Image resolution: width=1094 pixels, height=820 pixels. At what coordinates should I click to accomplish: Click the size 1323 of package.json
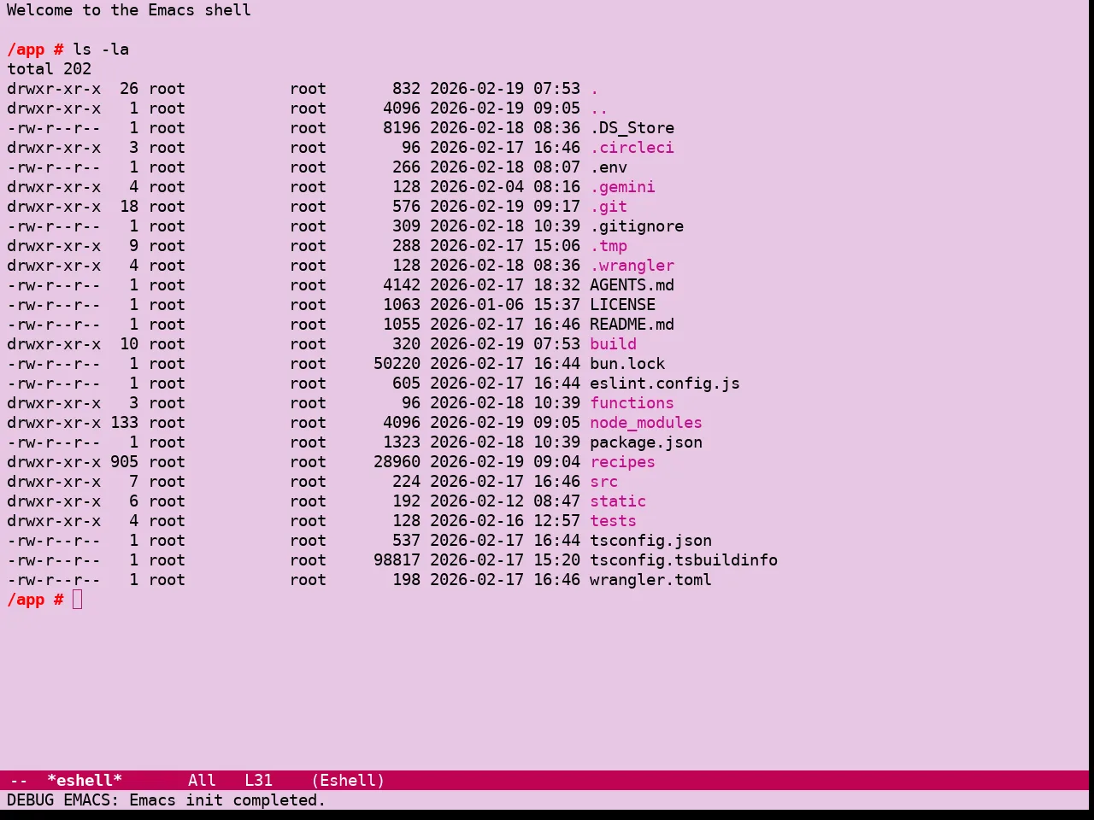coord(402,442)
